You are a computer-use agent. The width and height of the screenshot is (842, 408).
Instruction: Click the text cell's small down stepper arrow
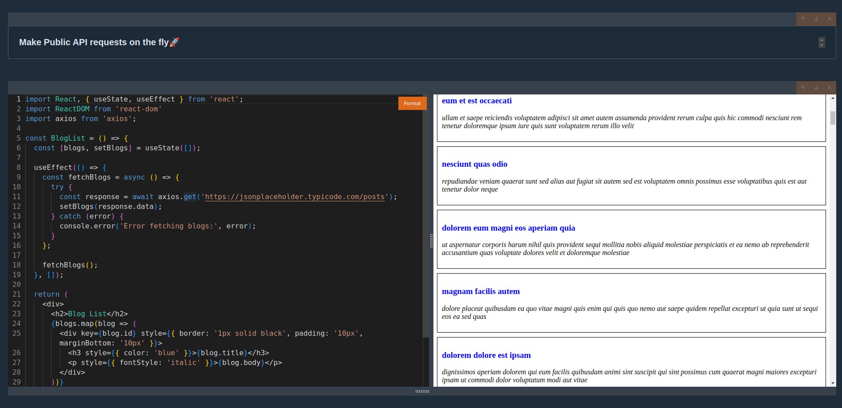pyautogui.click(x=822, y=45)
